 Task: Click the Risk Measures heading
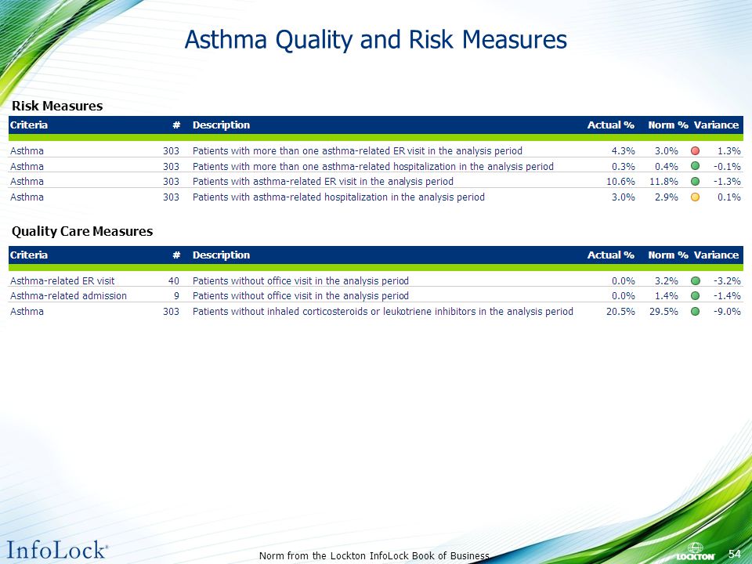coord(57,106)
